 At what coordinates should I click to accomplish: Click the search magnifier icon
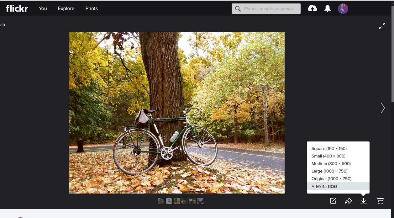(x=238, y=9)
